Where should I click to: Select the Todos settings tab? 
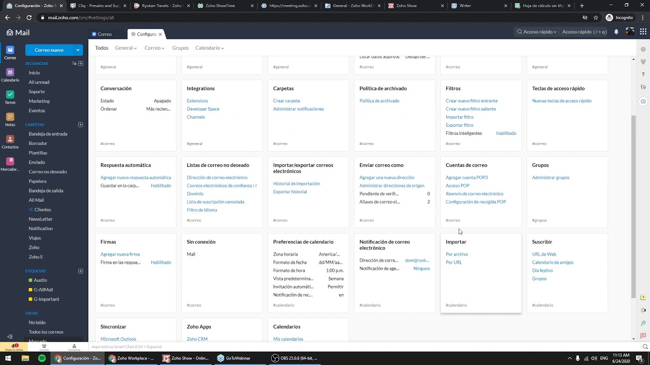[x=102, y=48]
